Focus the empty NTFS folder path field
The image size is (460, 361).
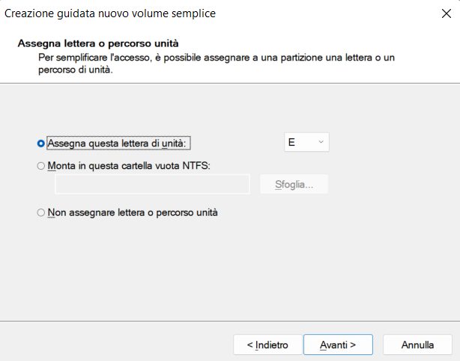tap(152, 184)
